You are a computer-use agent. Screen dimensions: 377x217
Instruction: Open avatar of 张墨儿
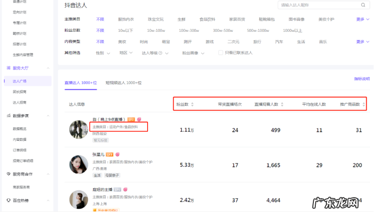click(79, 164)
